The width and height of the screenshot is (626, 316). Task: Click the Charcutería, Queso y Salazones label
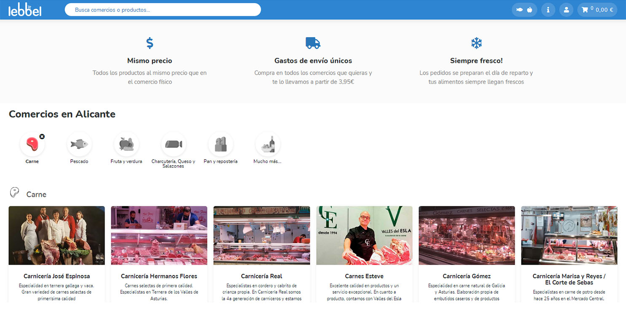[173, 164]
